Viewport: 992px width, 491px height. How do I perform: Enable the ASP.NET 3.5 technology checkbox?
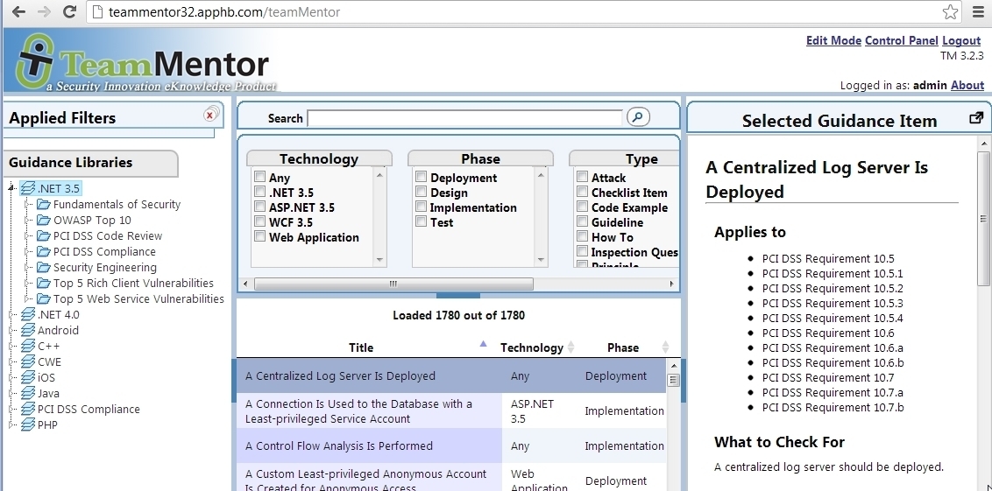(259, 207)
